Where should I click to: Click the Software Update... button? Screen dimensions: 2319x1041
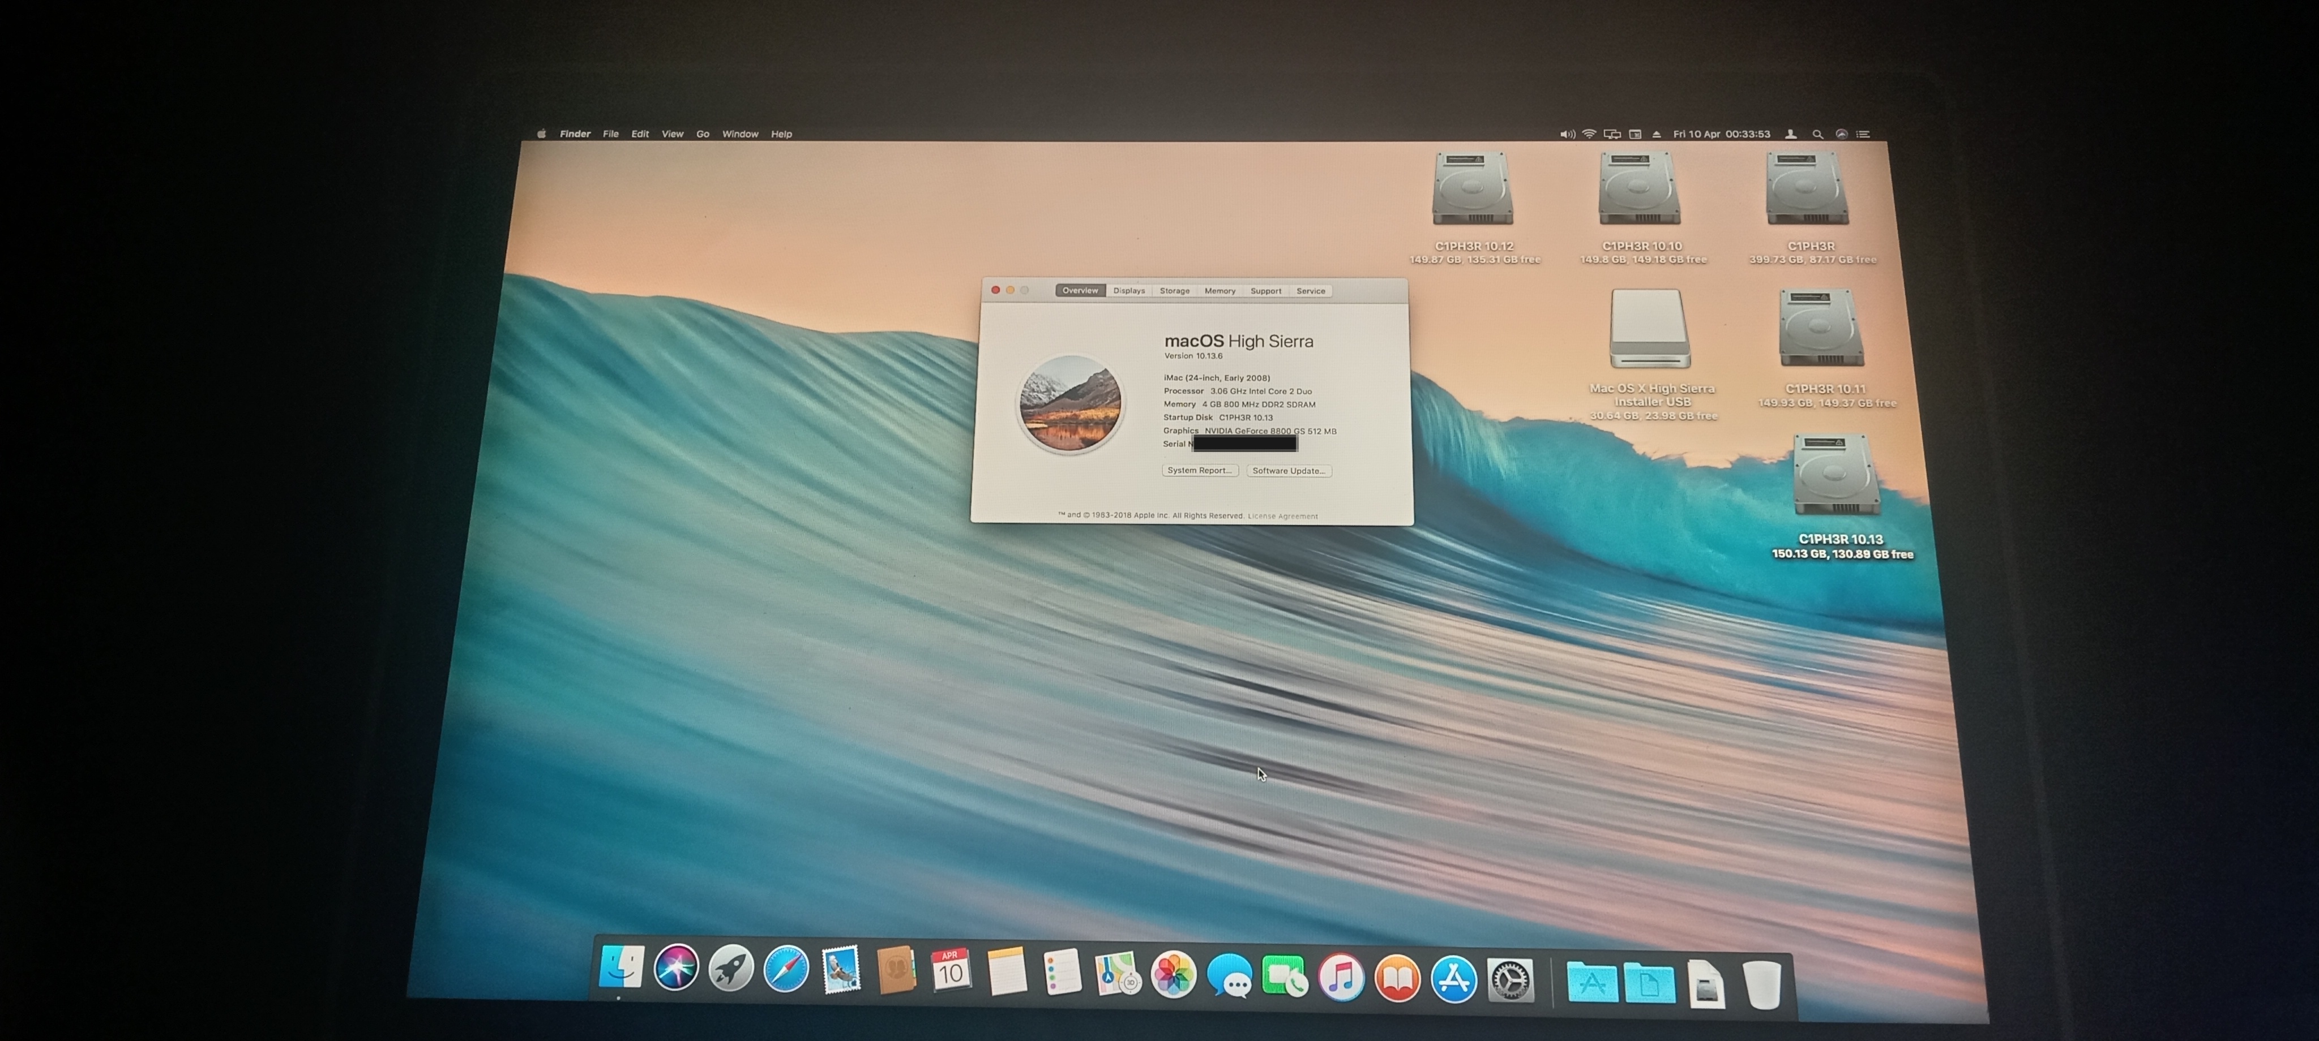(x=1289, y=471)
